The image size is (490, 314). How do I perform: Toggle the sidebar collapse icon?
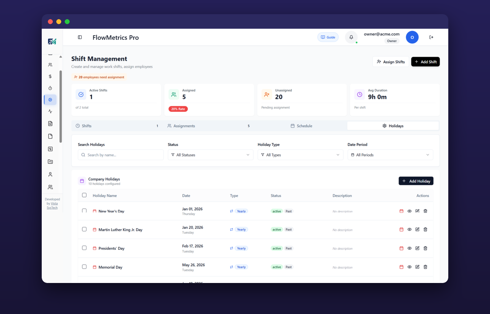click(x=80, y=37)
